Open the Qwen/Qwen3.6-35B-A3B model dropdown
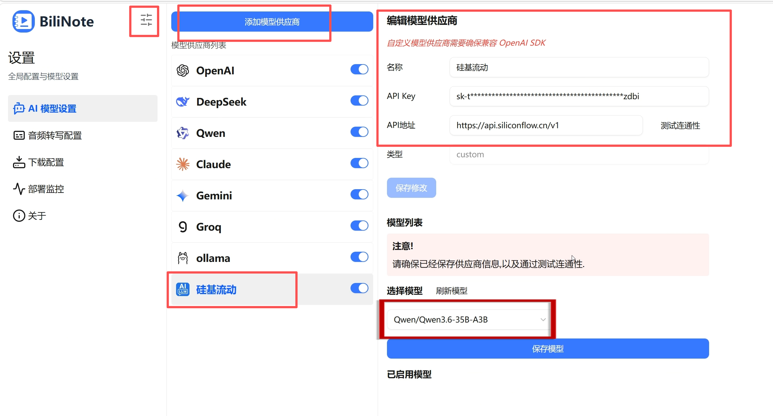 (x=468, y=319)
